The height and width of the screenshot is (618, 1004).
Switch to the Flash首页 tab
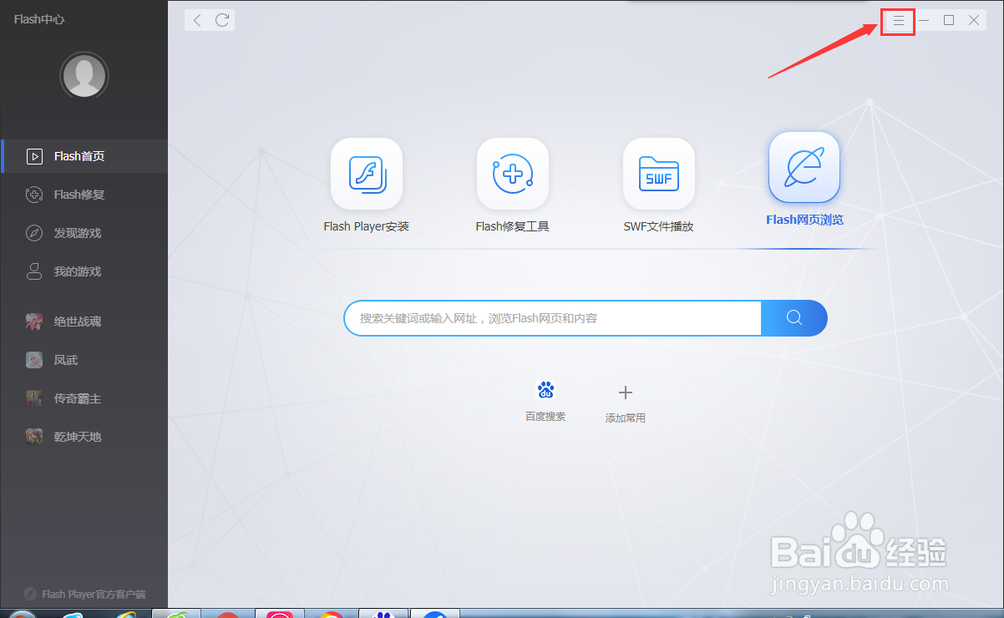(x=84, y=156)
